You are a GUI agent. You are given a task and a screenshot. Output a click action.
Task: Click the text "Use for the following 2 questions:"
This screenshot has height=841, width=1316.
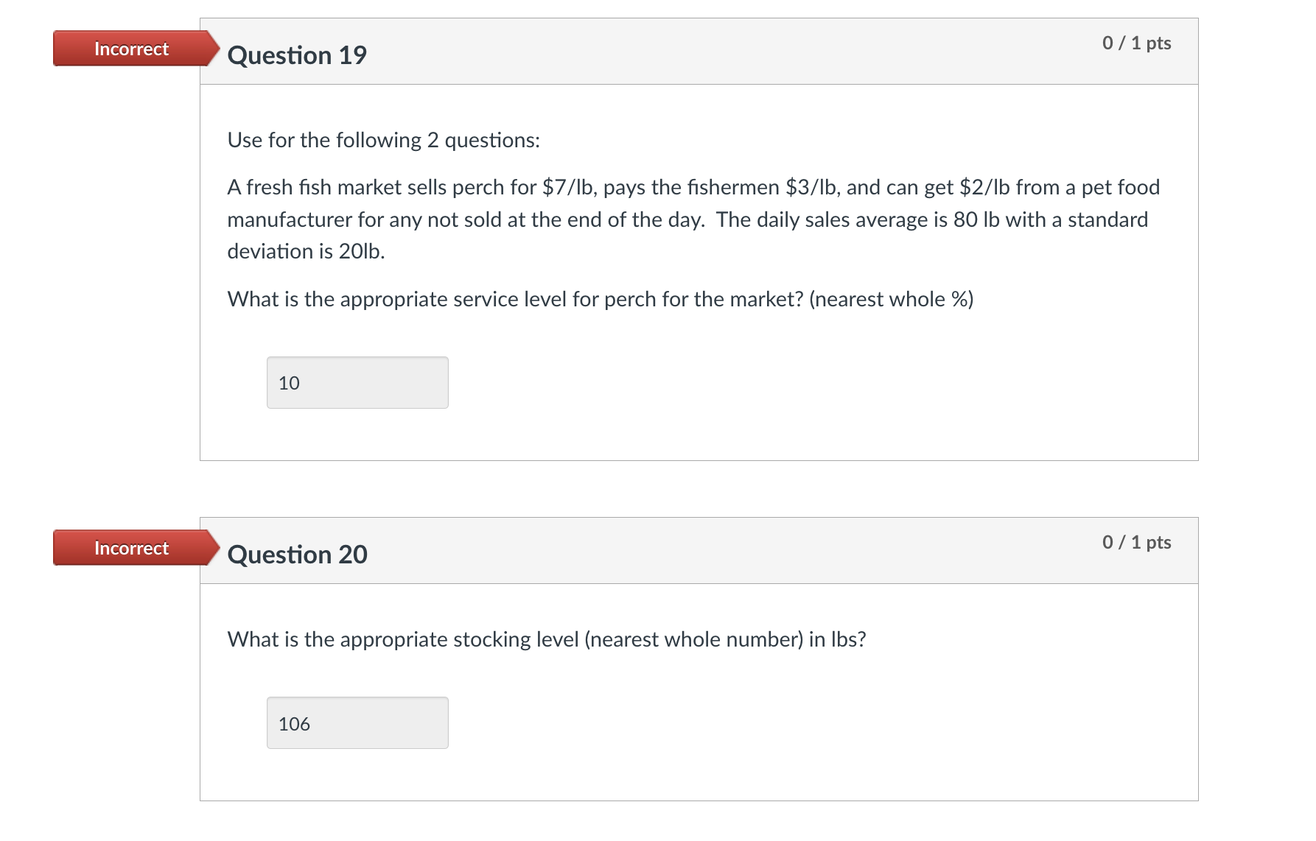click(383, 140)
